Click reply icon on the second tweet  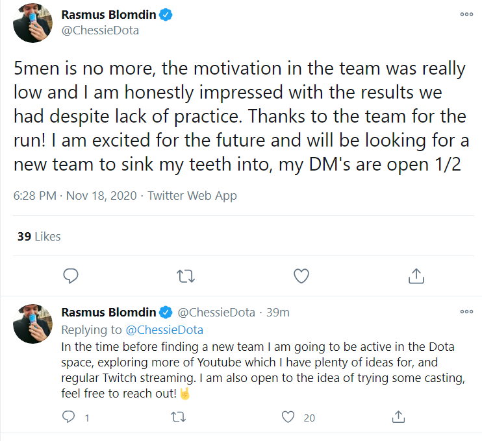pyautogui.click(x=70, y=417)
